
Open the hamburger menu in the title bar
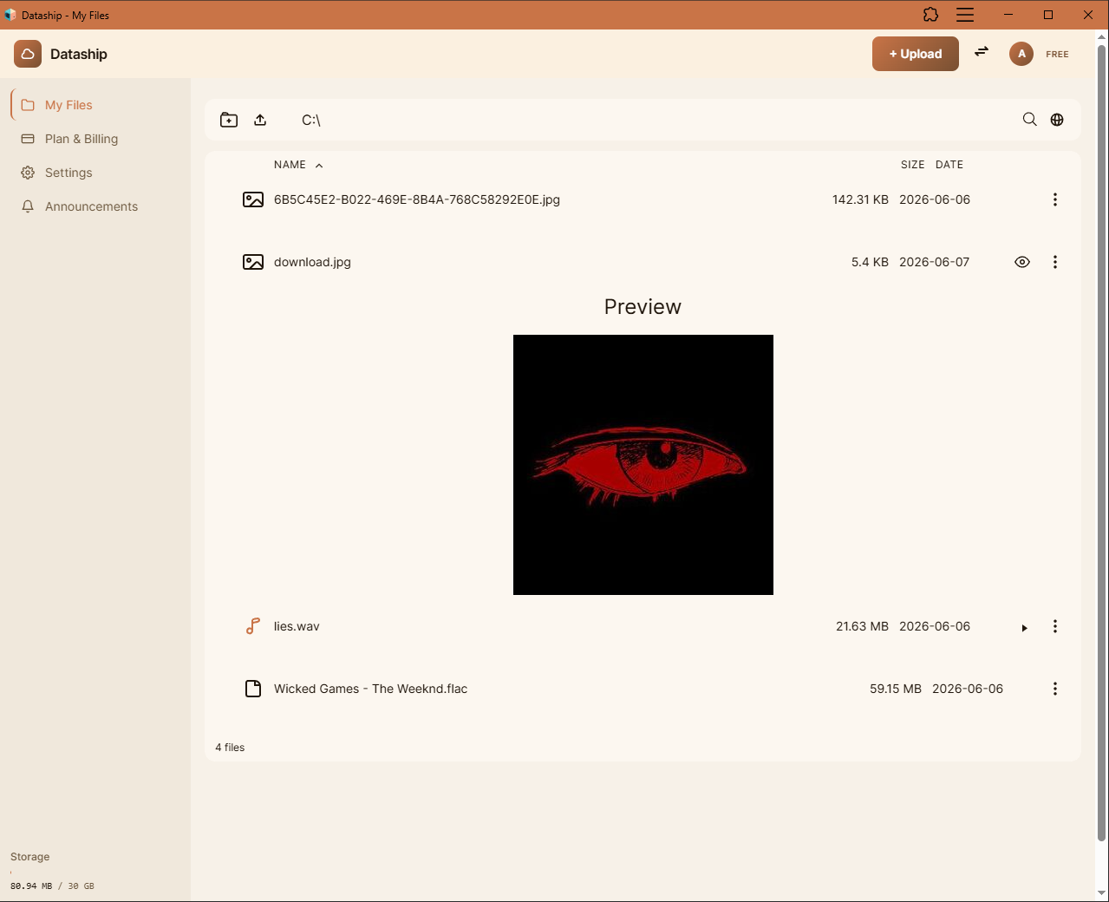(x=965, y=15)
